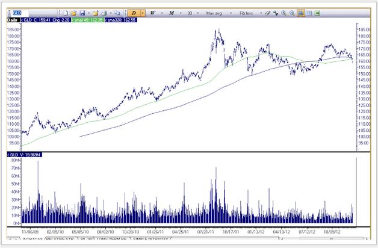The image size is (378, 248).
Task: Activate the crosshair cursor tool
Action: 275,12
